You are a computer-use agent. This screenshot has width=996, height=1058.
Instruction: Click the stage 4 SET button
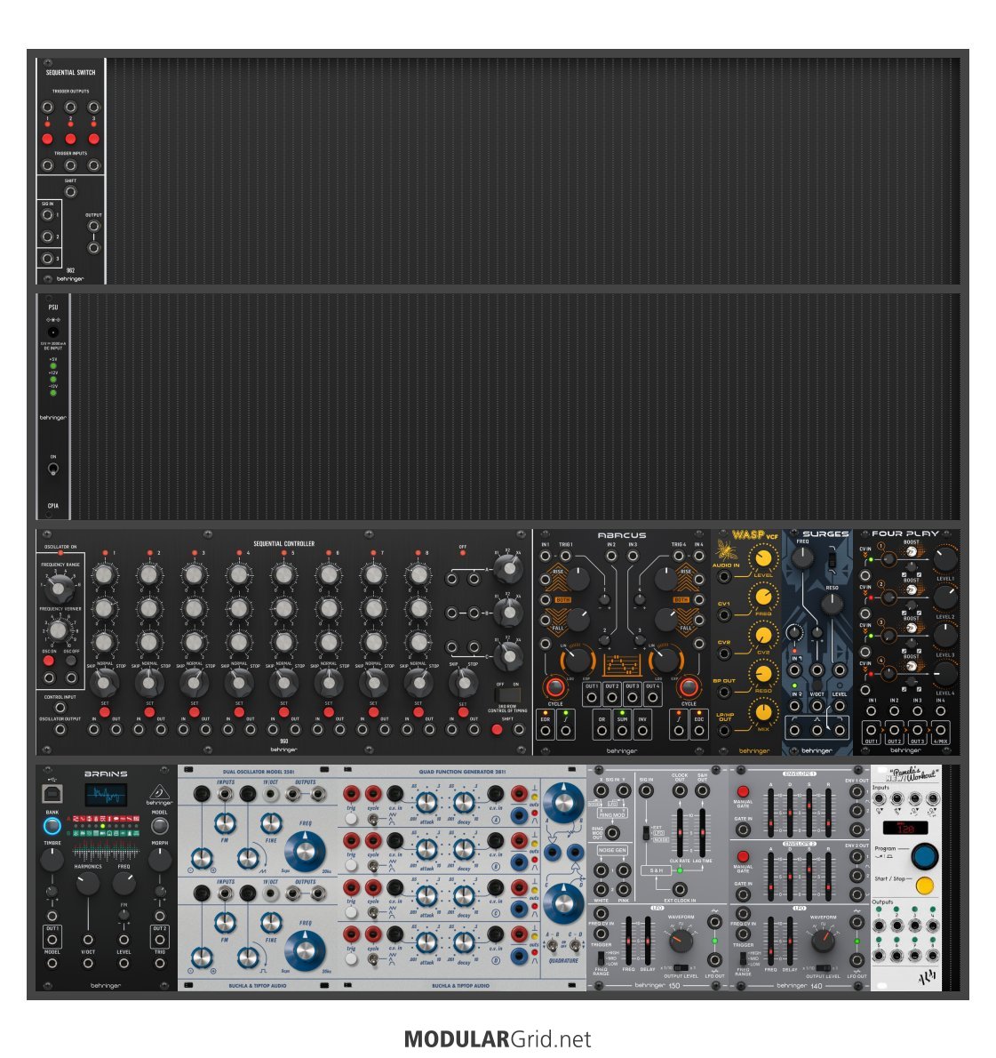pos(239,712)
